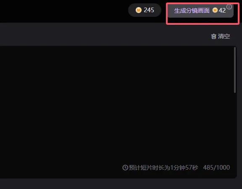Click gray strip beneath the text box
The width and height of the screenshot is (242, 189).
[x=121, y=184]
